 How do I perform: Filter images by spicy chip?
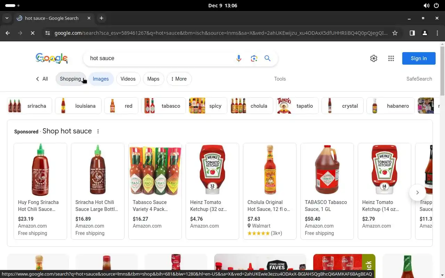(x=208, y=106)
